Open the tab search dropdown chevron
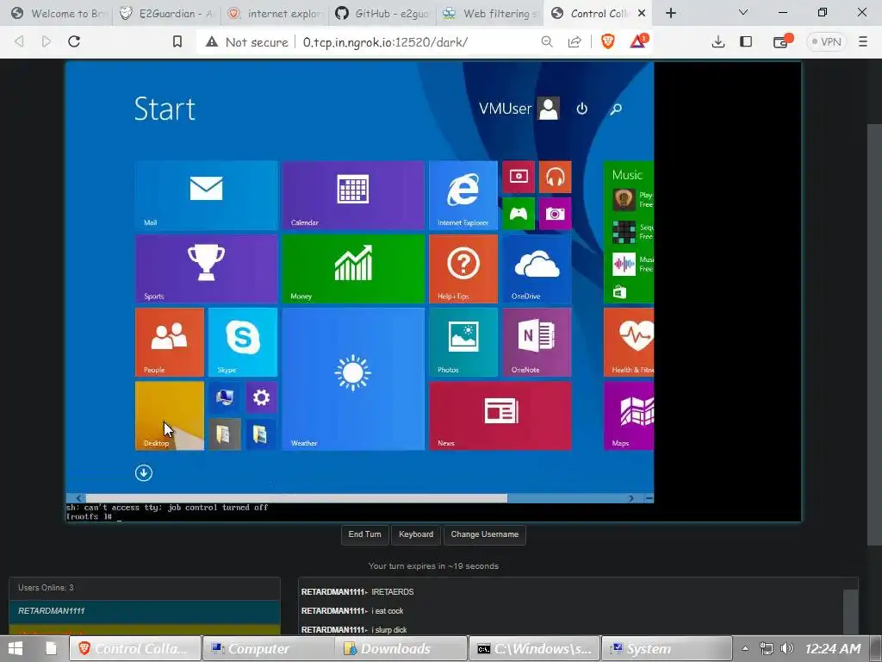 tap(743, 12)
